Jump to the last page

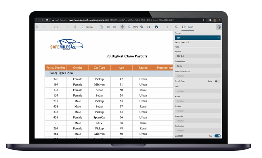coord(74,27)
